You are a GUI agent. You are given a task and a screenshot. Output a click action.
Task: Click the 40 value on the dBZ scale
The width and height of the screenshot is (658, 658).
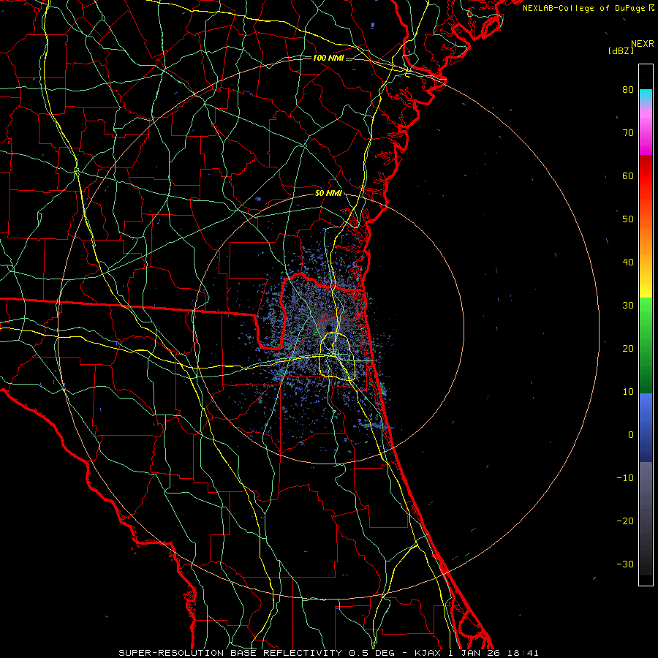pos(628,262)
